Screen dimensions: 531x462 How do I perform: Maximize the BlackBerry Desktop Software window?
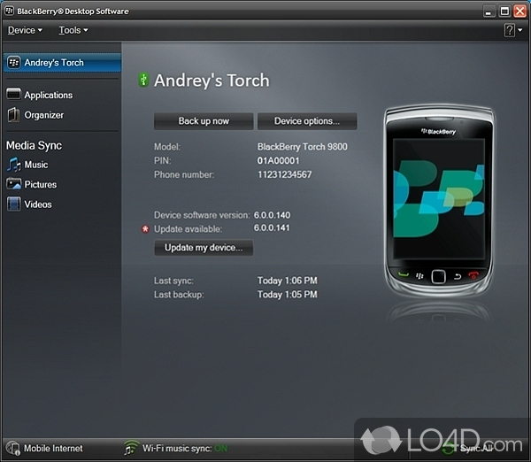(x=504, y=12)
